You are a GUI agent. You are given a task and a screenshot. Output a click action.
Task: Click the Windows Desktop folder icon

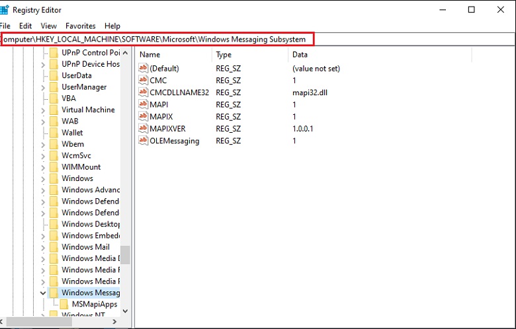(x=54, y=224)
